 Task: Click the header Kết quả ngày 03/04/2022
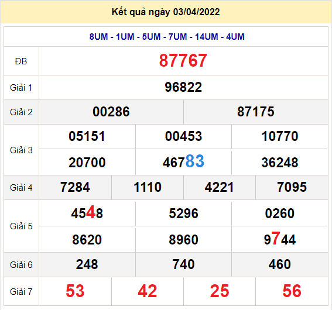point(166,12)
